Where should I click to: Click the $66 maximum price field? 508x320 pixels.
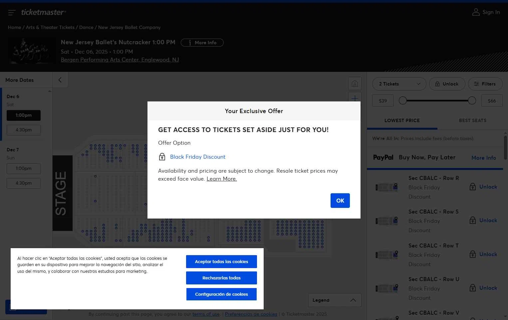click(x=492, y=100)
